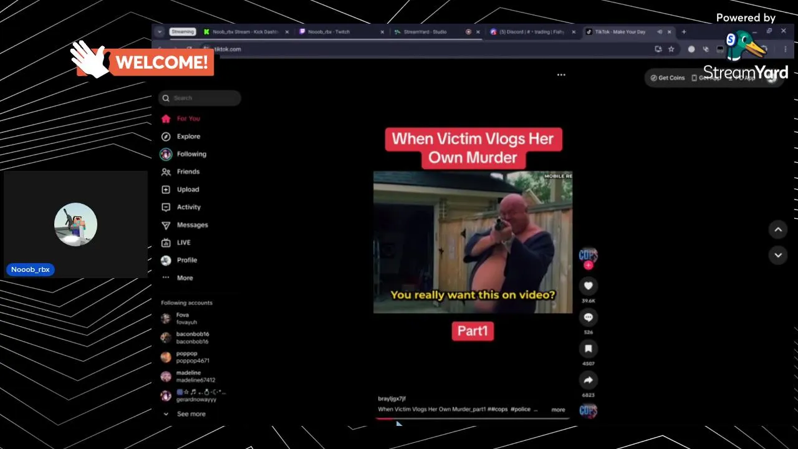Viewport: 798px width, 449px height.
Task: Open the three-dot video options menu
Action: (561, 75)
